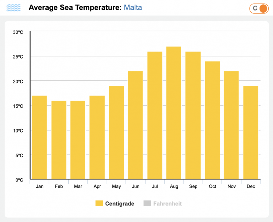Viewport: 273px width, 222px height.
Task: Click the June temperature bar
Action: (135, 125)
